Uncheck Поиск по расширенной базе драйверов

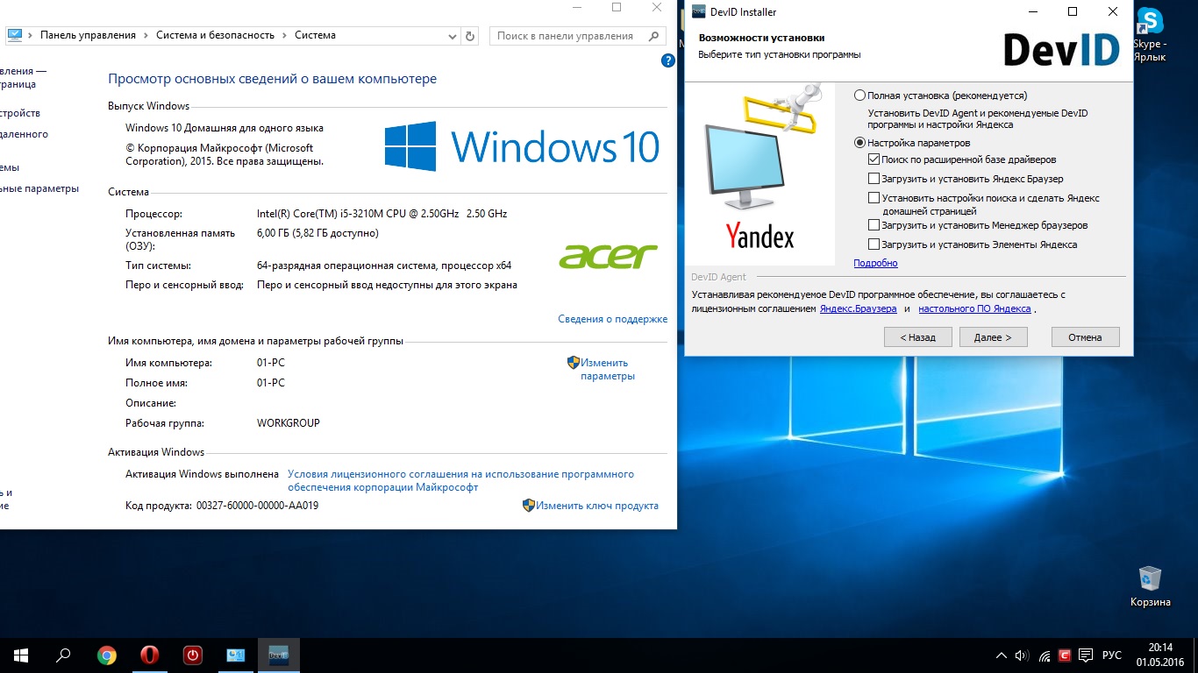click(x=874, y=159)
